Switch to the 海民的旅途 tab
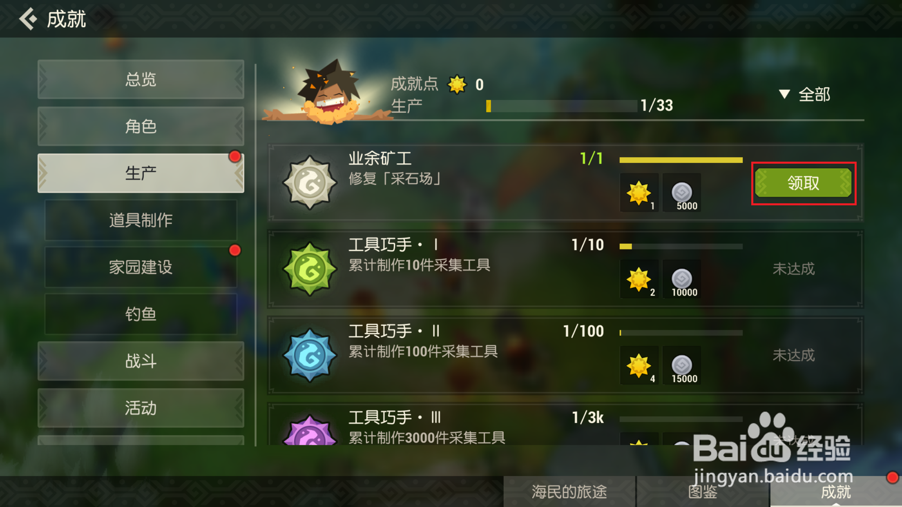This screenshot has height=507, width=902. point(569,491)
